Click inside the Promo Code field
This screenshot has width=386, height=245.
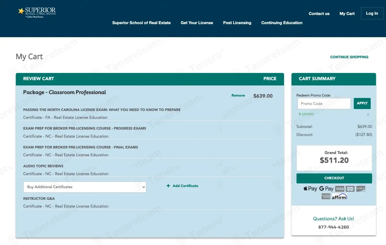click(324, 103)
